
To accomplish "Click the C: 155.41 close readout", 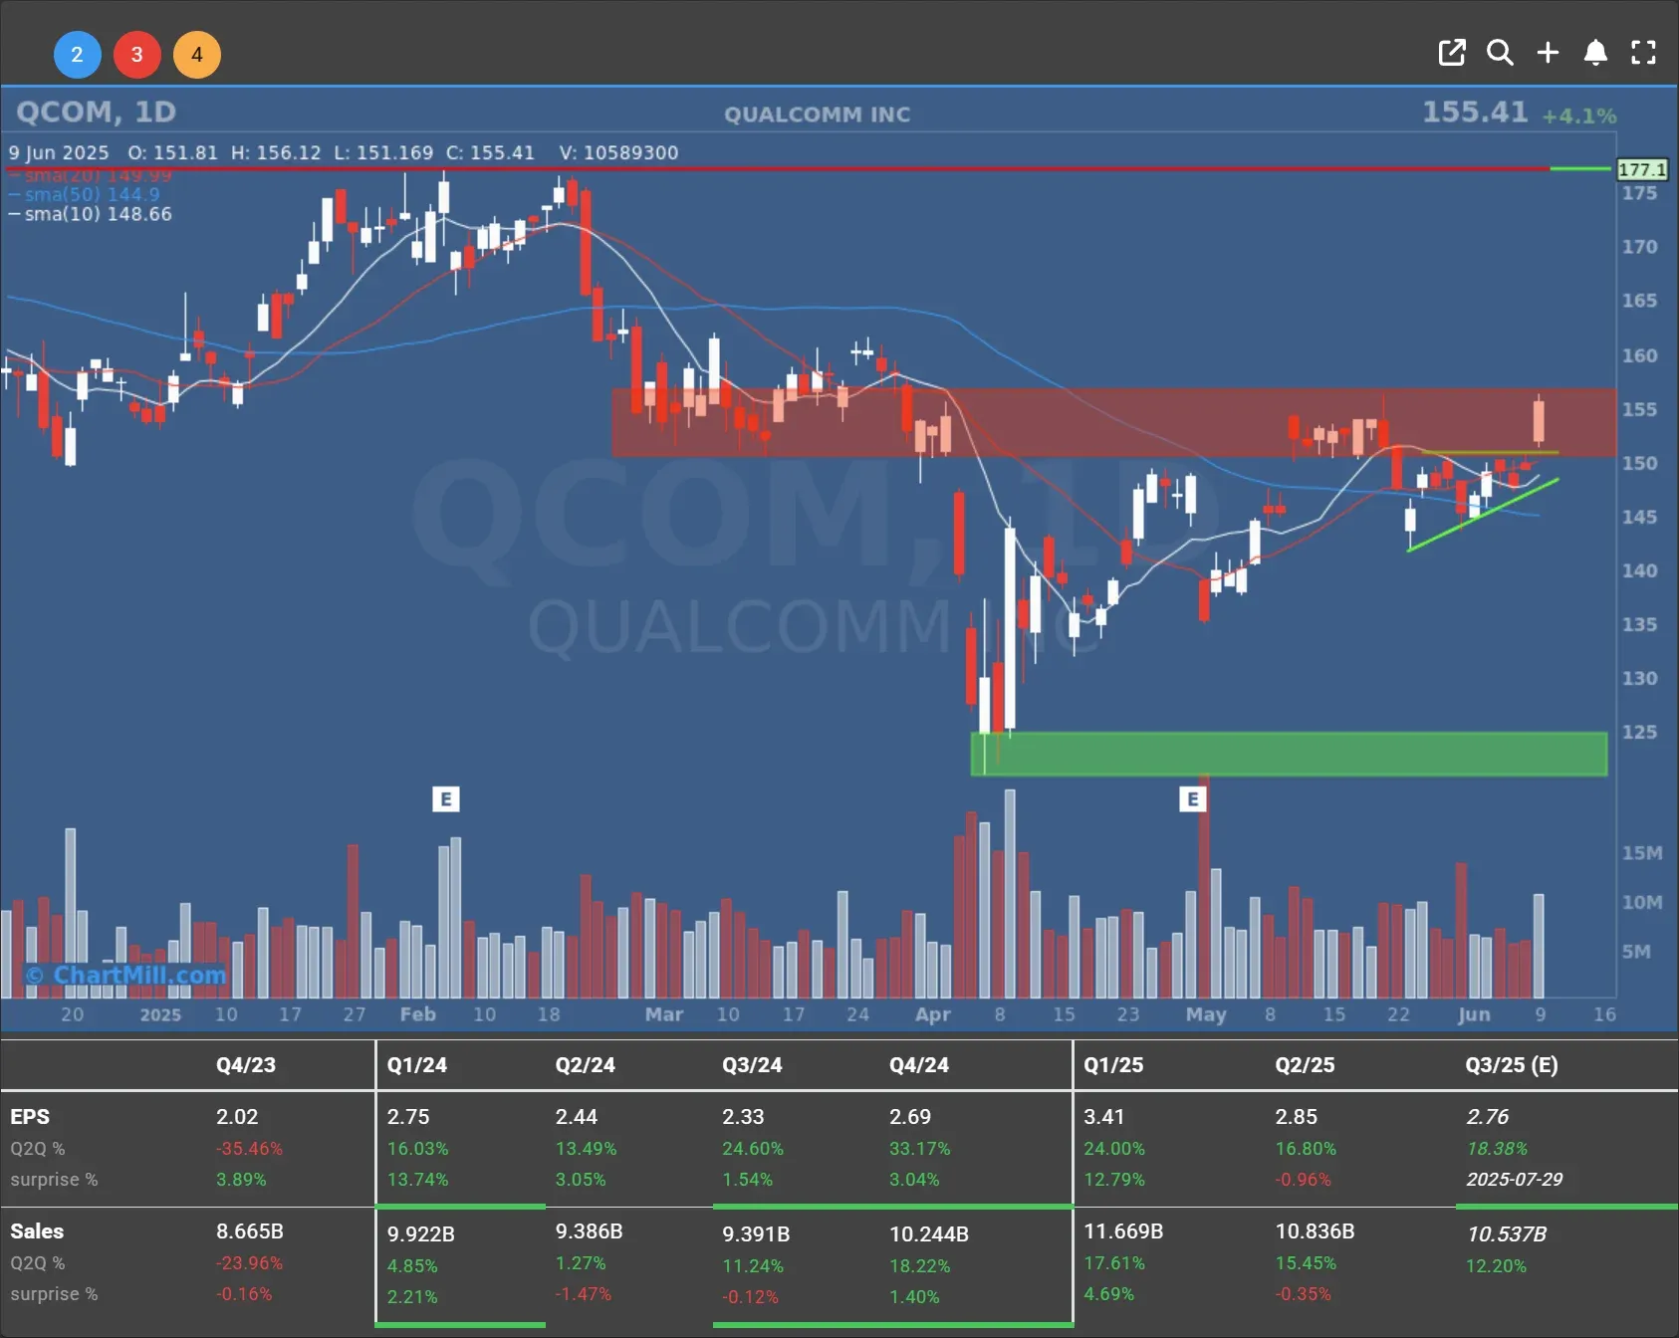I will (490, 152).
